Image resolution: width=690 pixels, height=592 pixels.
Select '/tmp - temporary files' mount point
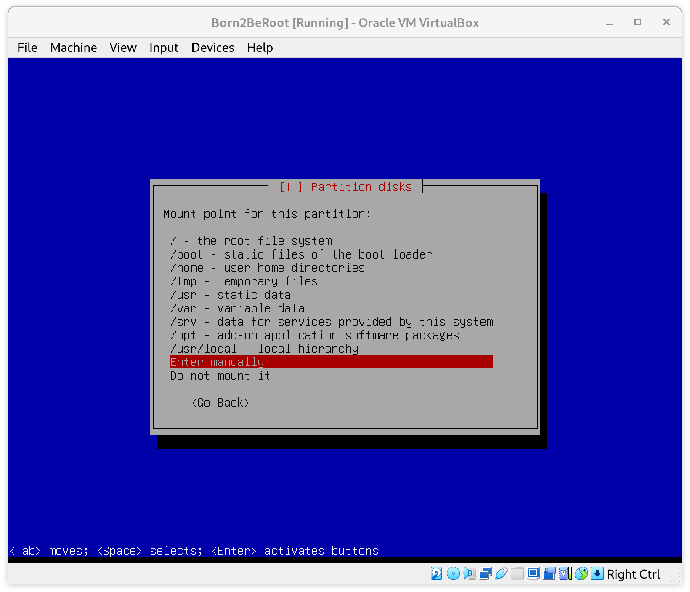tap(331, 282)
